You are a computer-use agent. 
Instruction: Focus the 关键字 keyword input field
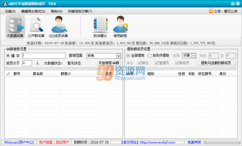coord(44,56)
